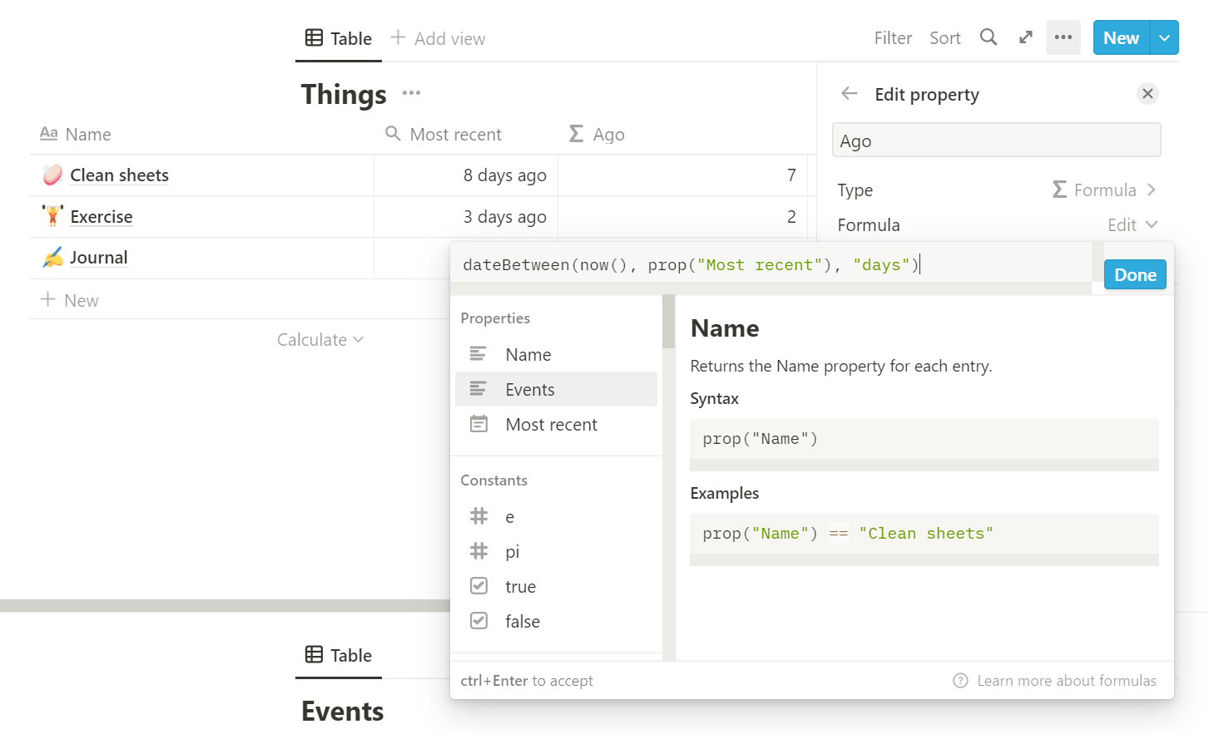
Task: Open the Type Formula selector
Action: coord(1104,190)
